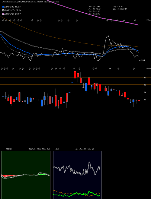
Task: Click the MACD '(12,26,9) 13.3, 13.6, -0.3' parameters
Action: [39, 149]
